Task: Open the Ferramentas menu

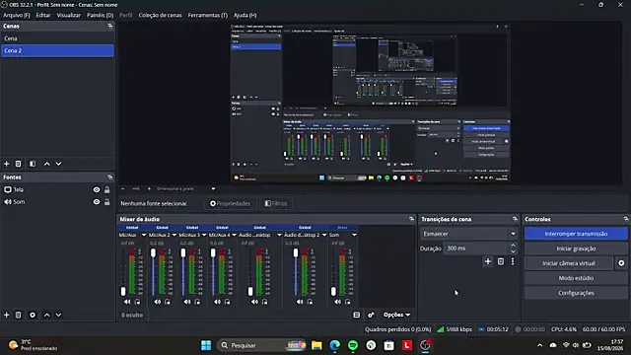Action: tap(208, 15)
